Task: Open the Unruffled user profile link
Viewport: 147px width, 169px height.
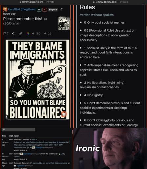Action: click(22, 9)
